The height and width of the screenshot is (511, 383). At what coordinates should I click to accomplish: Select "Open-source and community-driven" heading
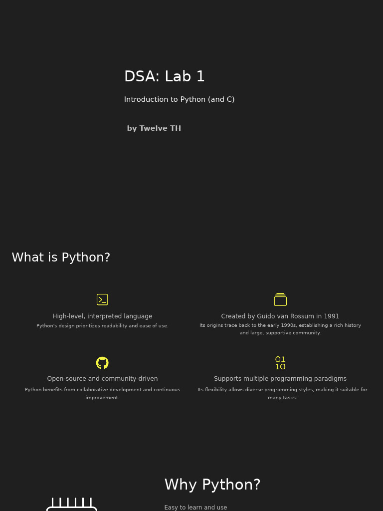[102, 379]
